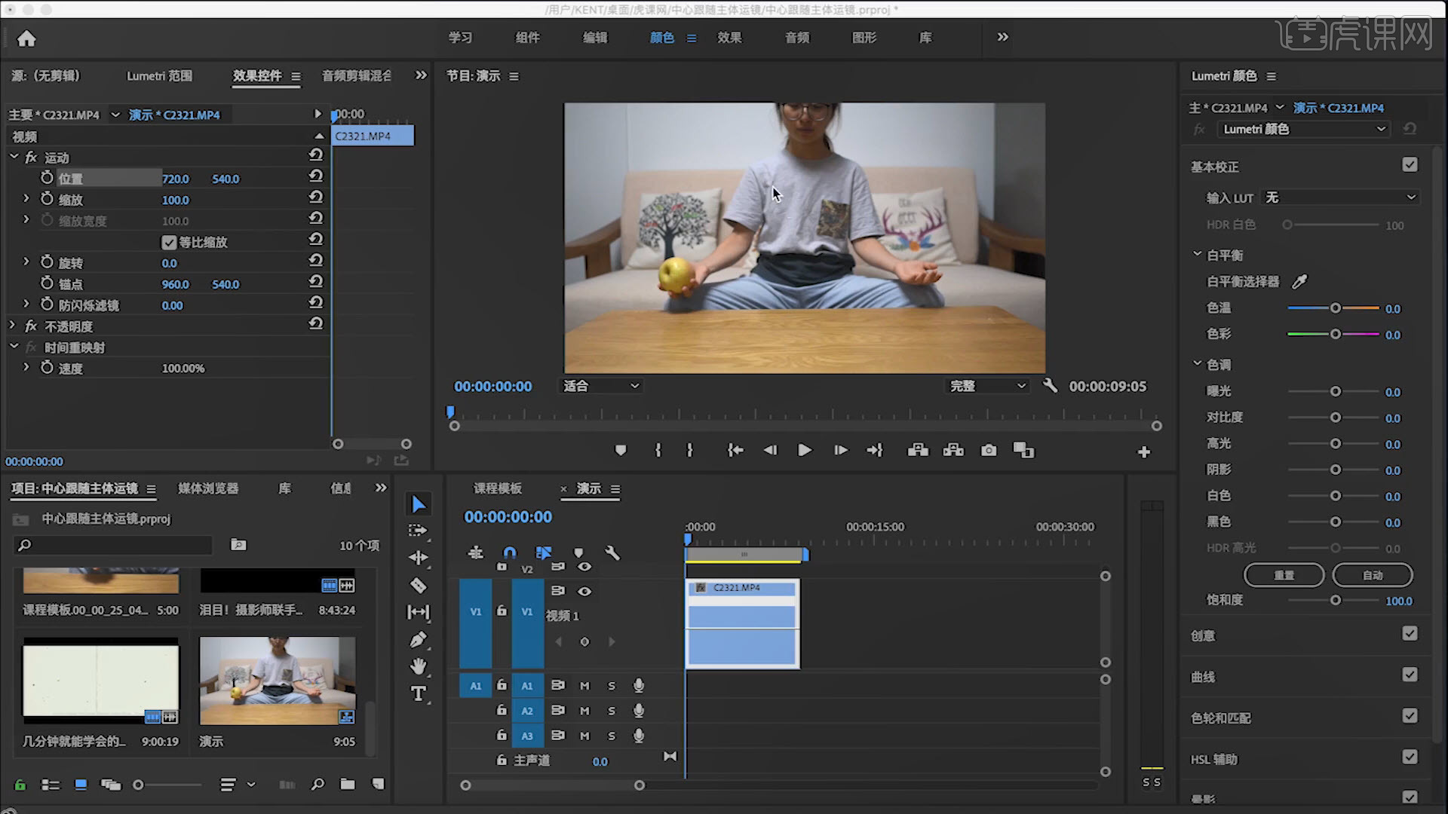The image size is (1448, 814).
Task: Select the Pen tool
Action: (418, 640)
